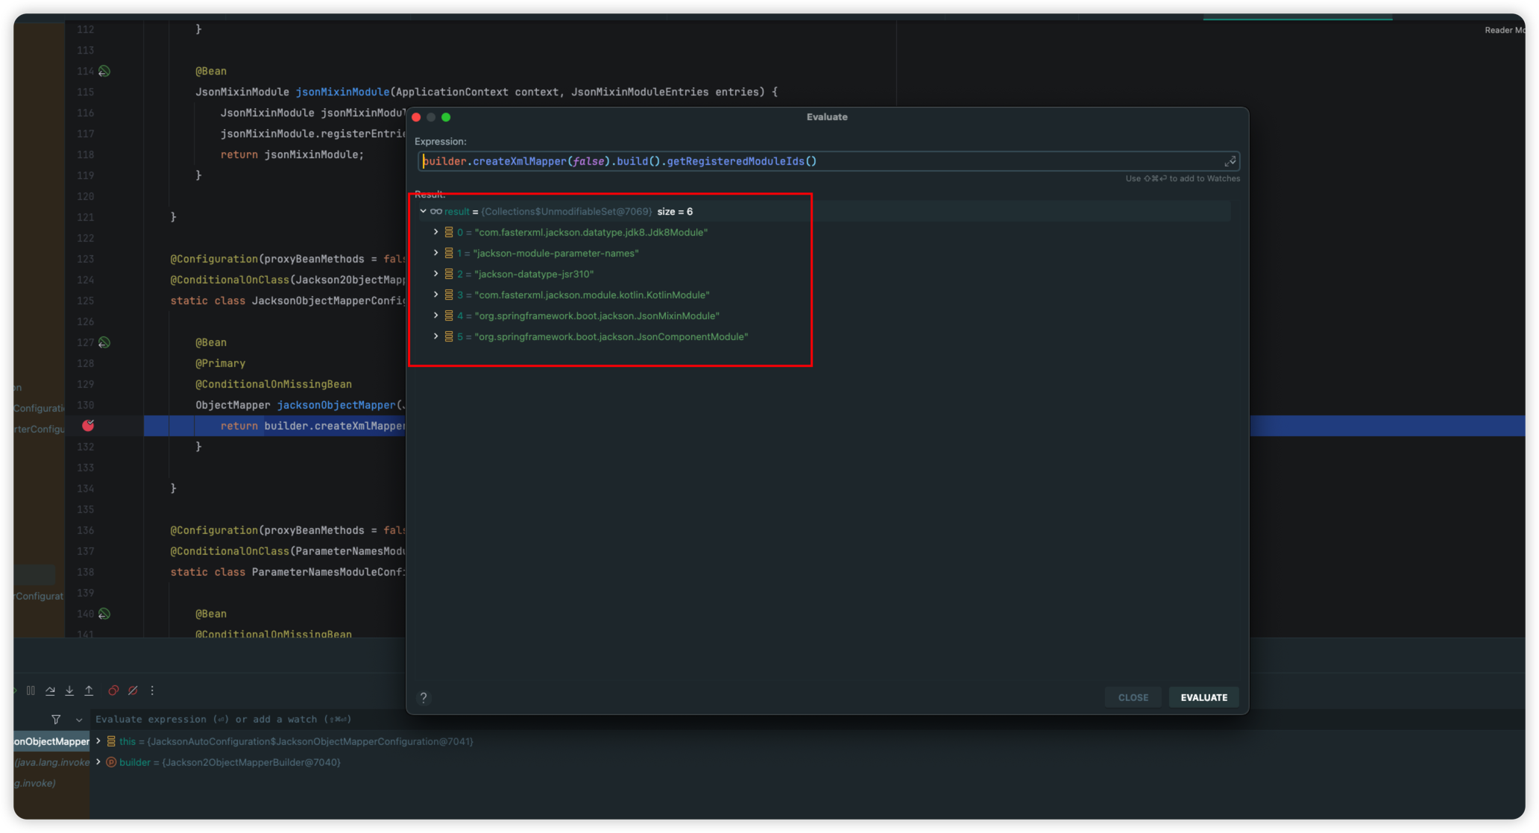The image size is (1539, 833).
Task: Click the Step Out debugger icon
Action: [x=89, y=691]
